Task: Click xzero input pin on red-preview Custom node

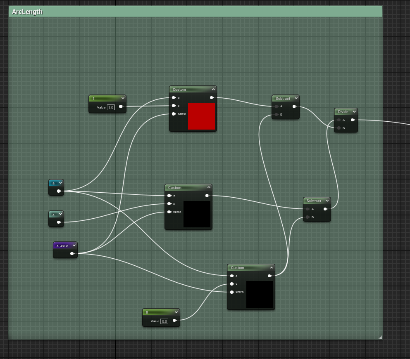Action: (174, 114)
